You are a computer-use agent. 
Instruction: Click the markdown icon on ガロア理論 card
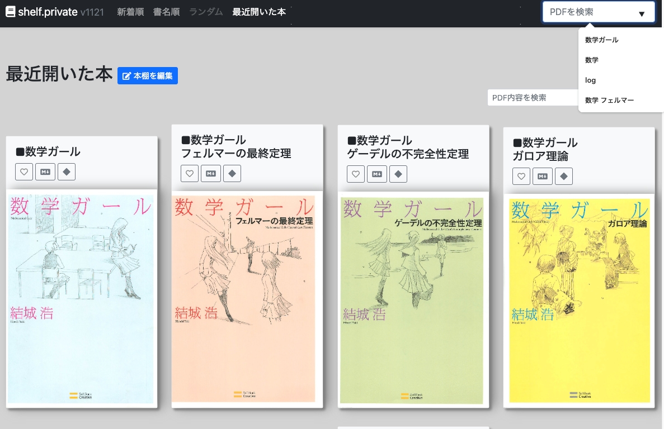pyautogui.click(x=543, y=177)
